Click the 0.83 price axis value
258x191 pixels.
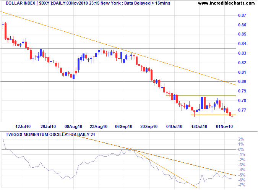(x=242, y=53)
